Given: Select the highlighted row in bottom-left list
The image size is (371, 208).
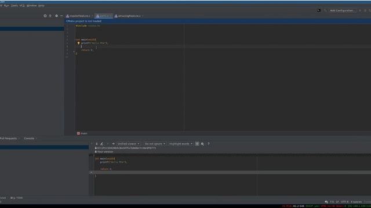Looking at the screenshot, I should coord(44,147).
